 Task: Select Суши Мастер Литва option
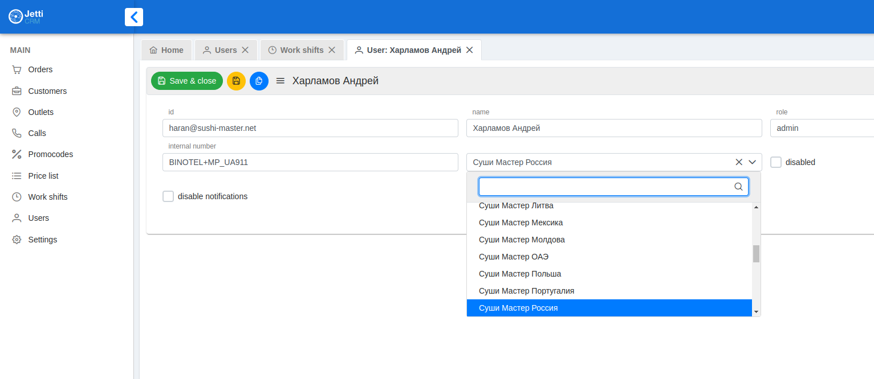[609, 206]
